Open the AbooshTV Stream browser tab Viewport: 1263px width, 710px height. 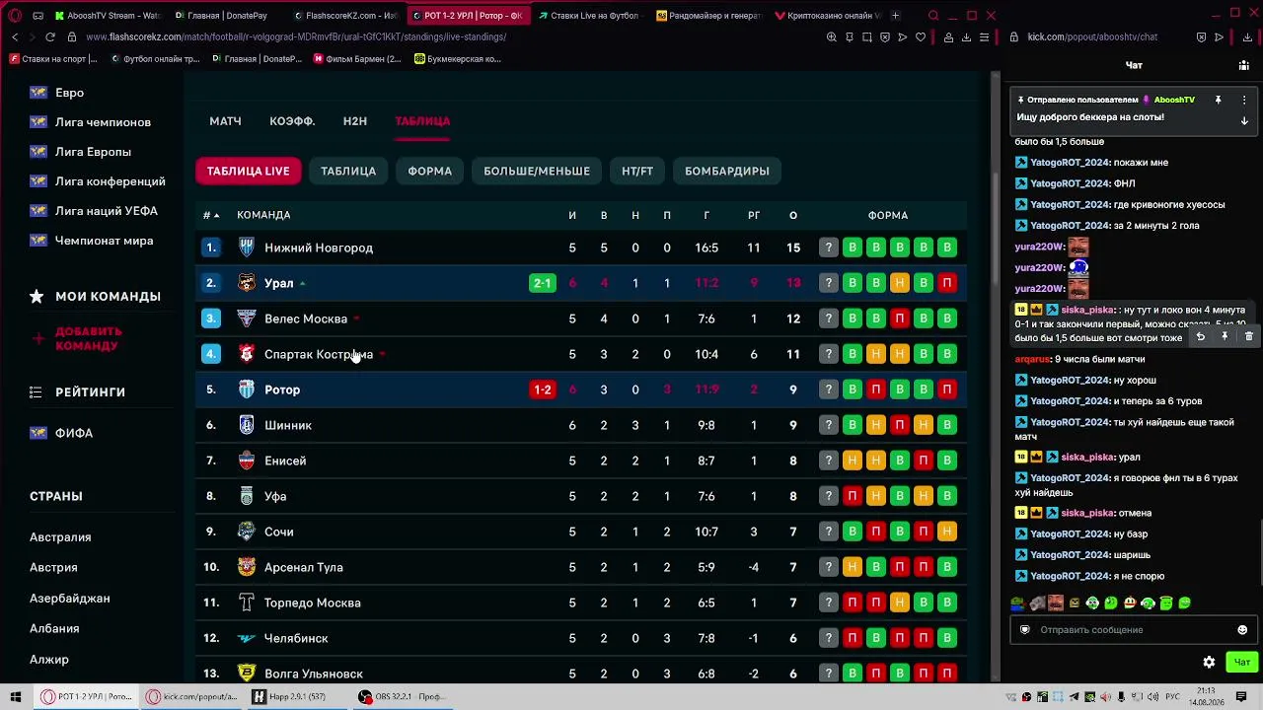[108, 16]
